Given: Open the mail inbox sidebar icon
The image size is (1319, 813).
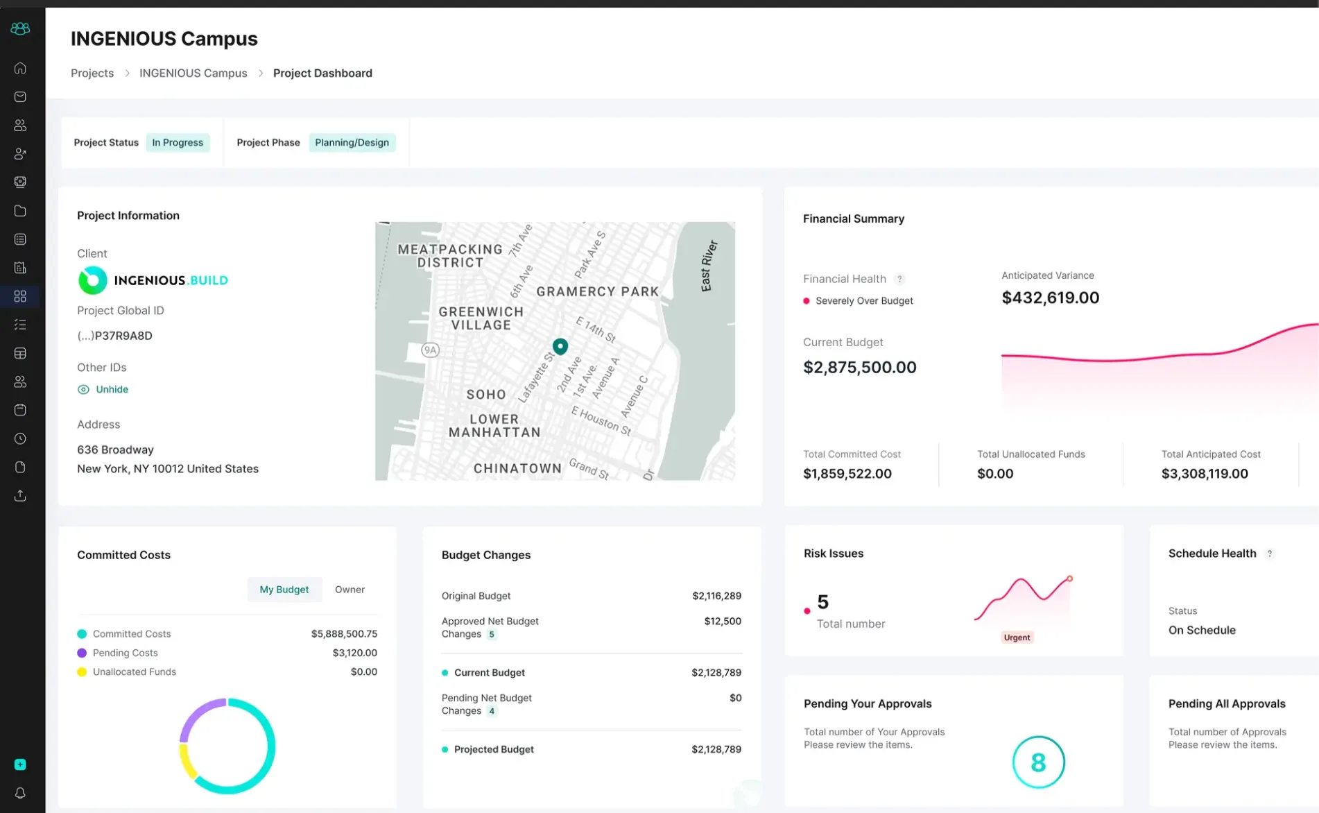Looking at the screenshot, I should click(20, 96).
